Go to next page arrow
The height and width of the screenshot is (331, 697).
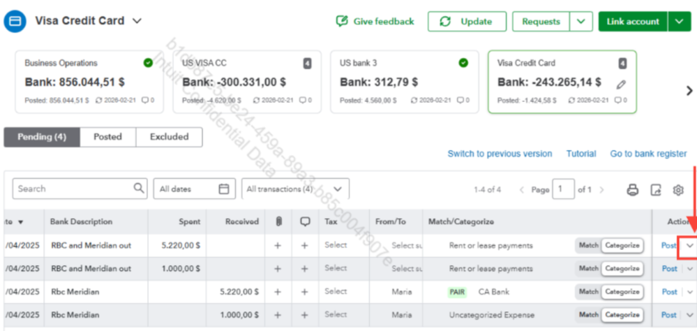(x=602, y=189)
